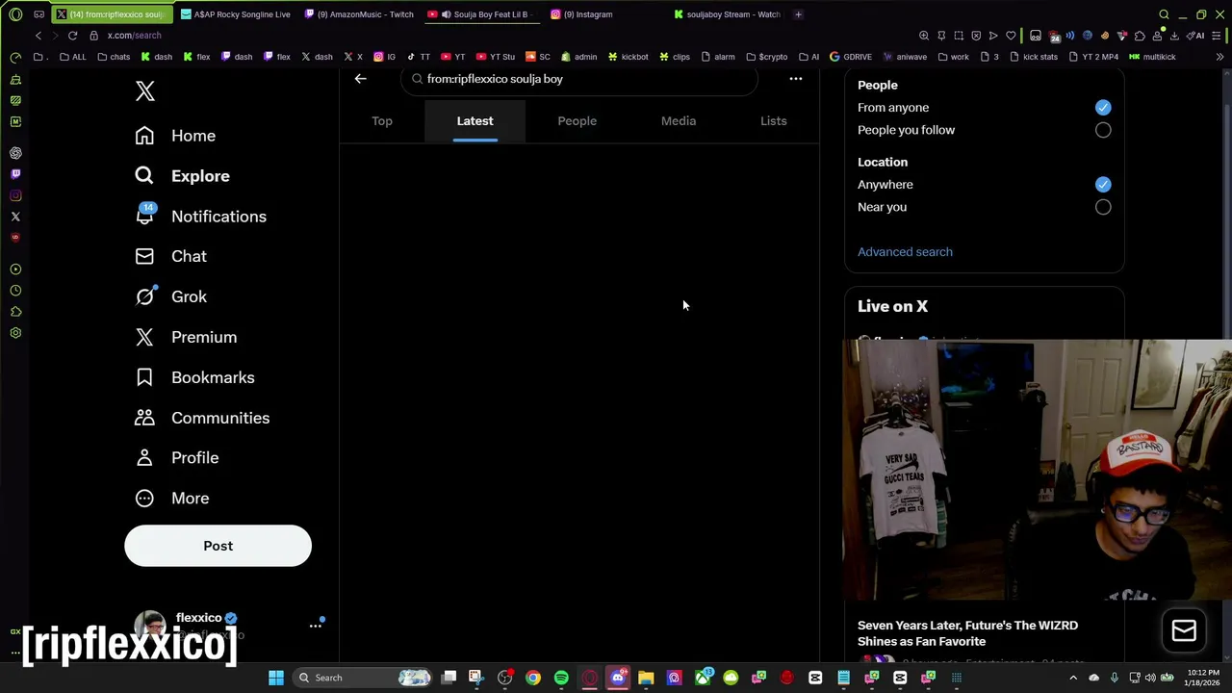
Task: Open search tabs magnifier at window top
Action: click(1164, 14)
